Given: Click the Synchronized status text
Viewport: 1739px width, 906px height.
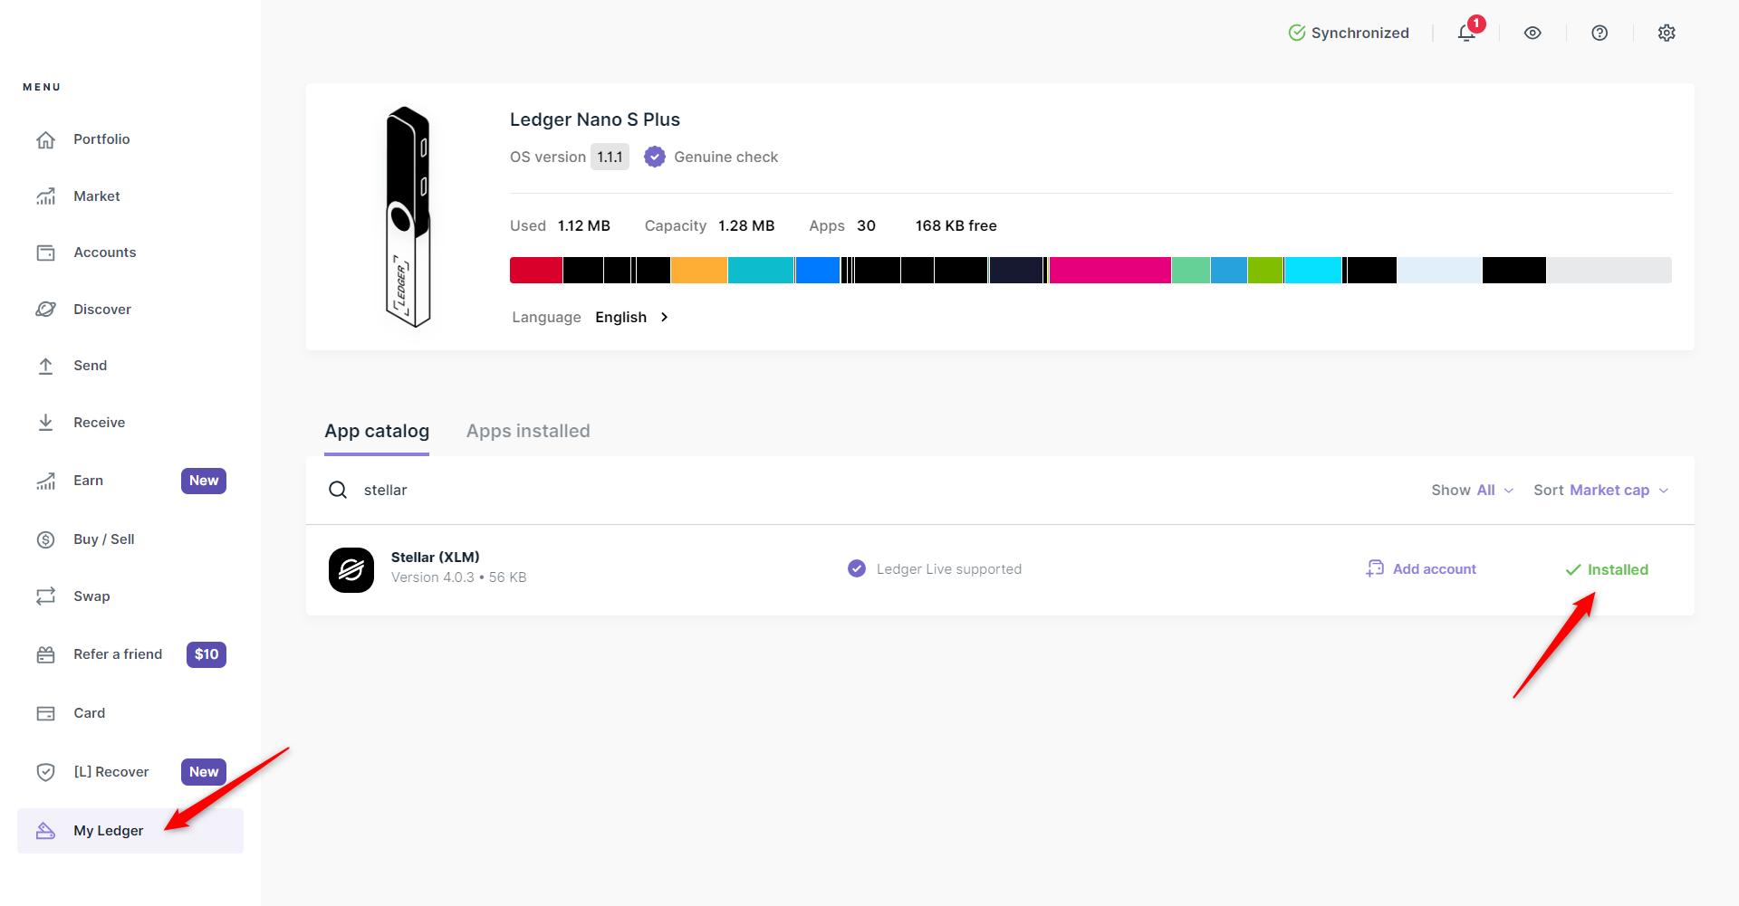Looking at the screenshot, I should click(x=1360, y=33).
